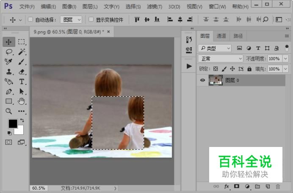Select the Eyedropper tool
This screenshot has width=293, height=193.
tap(8, 62)
